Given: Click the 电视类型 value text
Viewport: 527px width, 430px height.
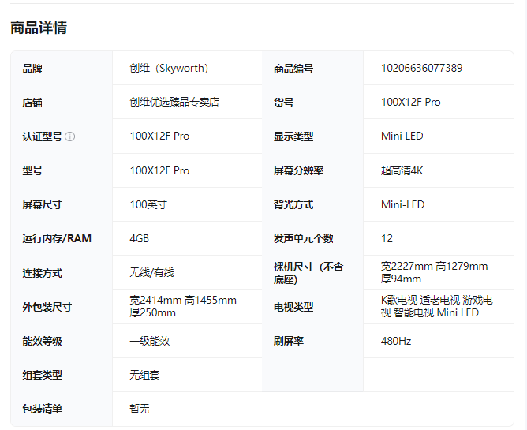Looking at the screenshot, I should [x=436, y=306].
